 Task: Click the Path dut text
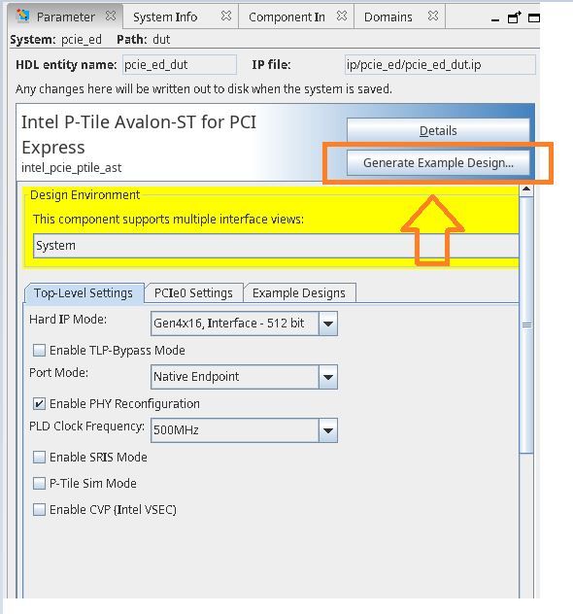point(144,40)
